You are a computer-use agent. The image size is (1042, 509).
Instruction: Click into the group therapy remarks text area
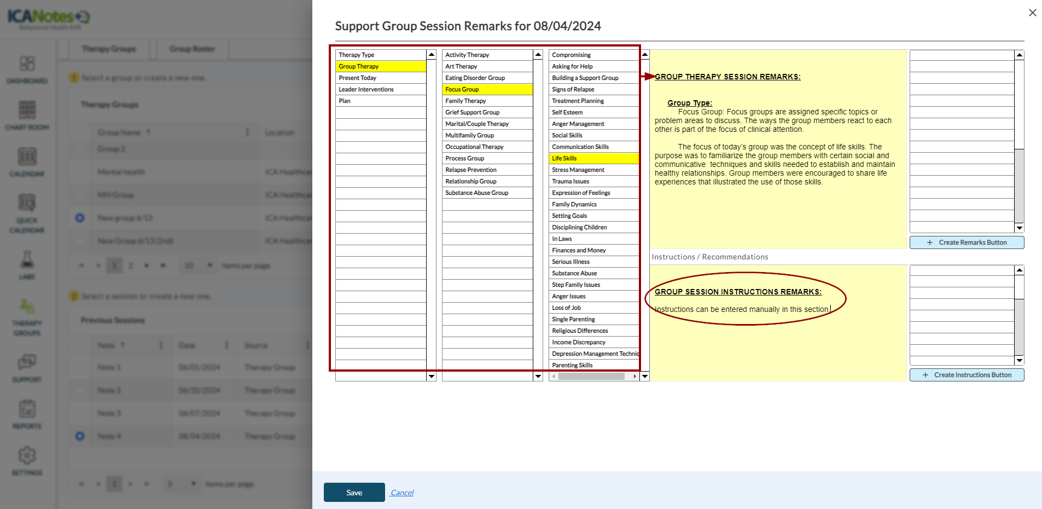pos(778,149)
